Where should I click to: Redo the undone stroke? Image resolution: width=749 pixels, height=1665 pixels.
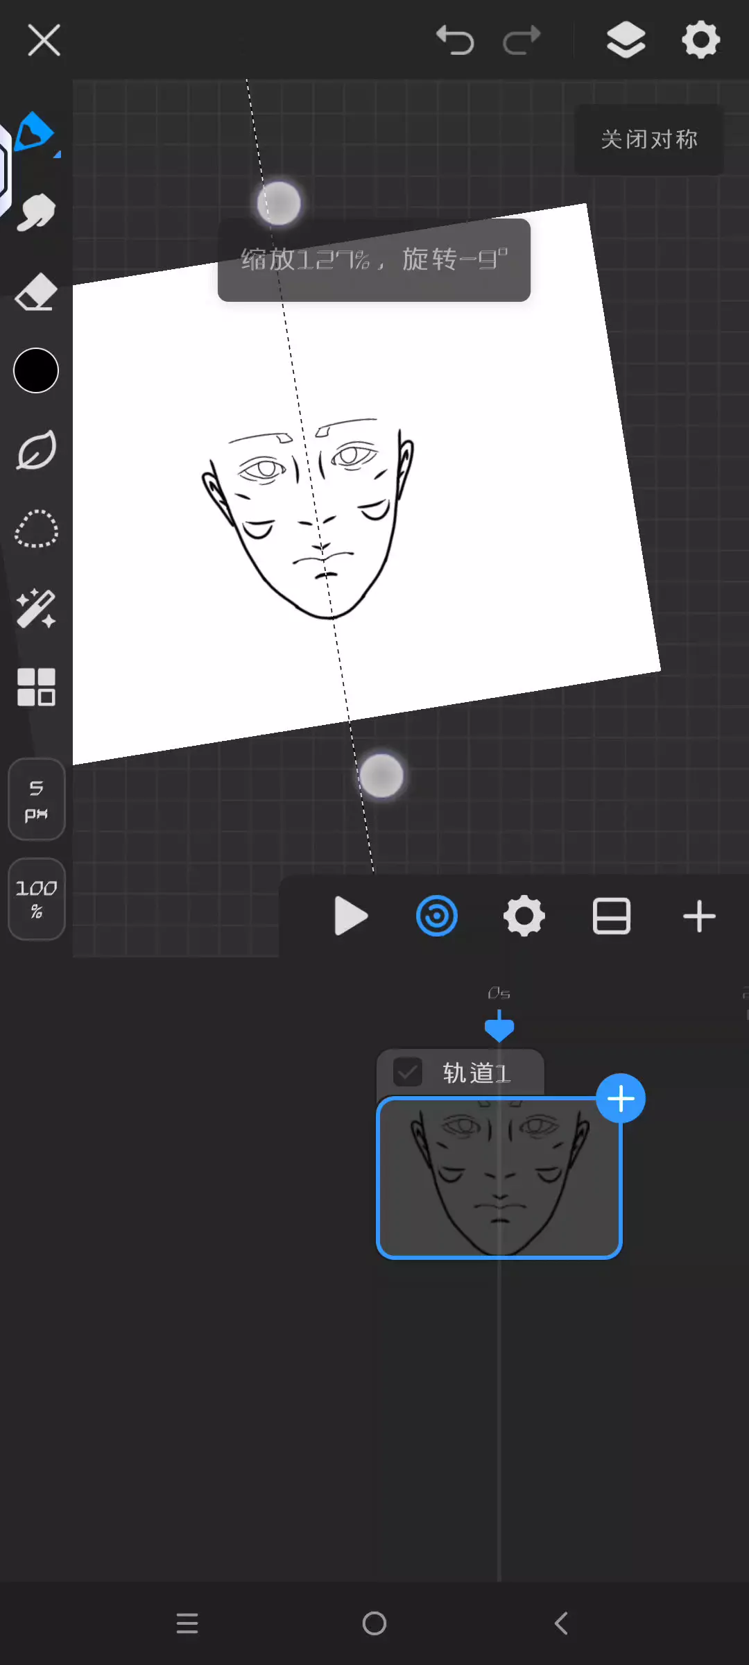click(522, 40)
